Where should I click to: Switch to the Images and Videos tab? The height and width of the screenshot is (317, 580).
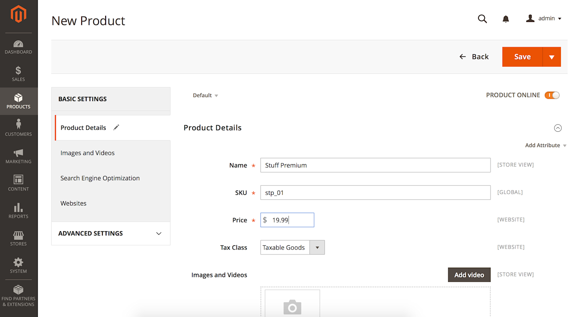[x=87, y=153]
